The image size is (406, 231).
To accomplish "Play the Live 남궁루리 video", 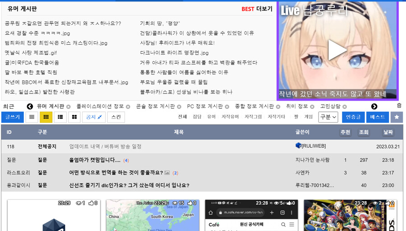I will 337,50.
